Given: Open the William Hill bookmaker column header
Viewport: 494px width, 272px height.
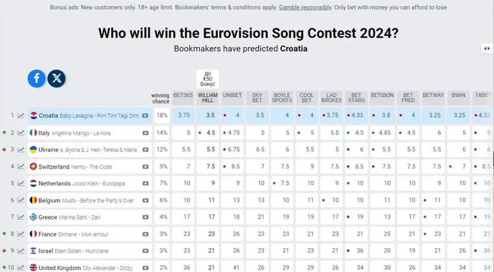Looking at the screenshot, I should click(208, 98).
